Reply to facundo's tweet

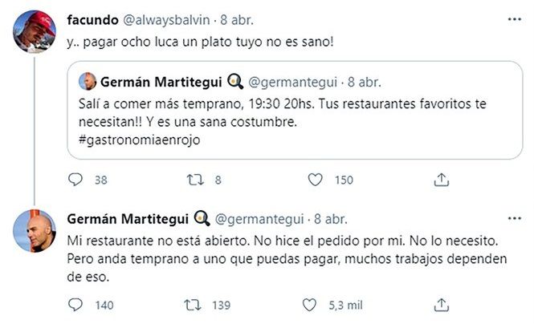77,180
